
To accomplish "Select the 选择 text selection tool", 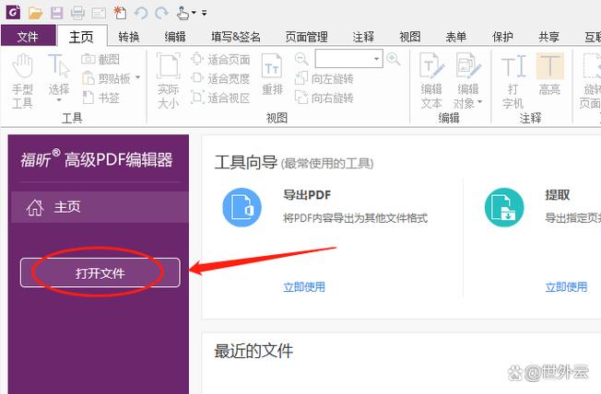I will coord(59,74).
